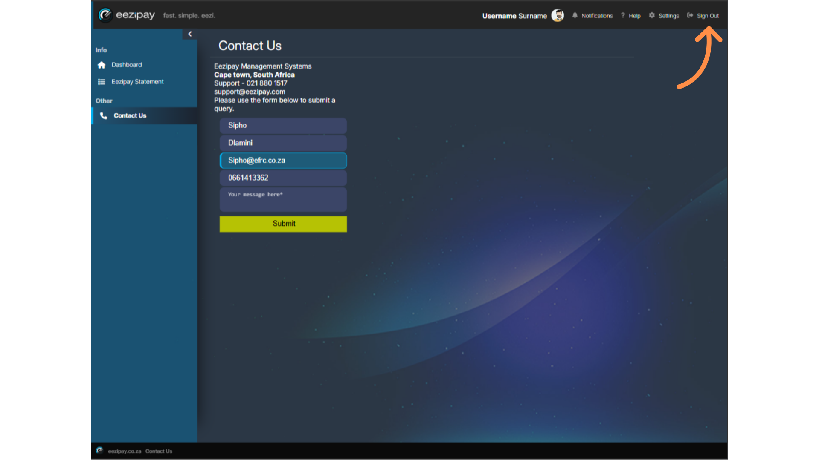Click the eezipay brand name text
819x460 pixels.
tap(135, 15)
